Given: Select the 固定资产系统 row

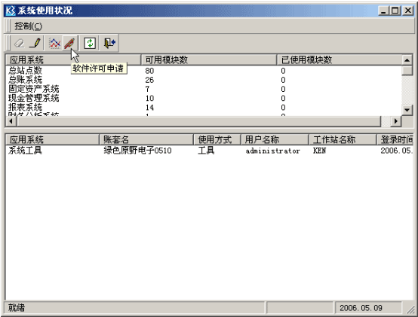Looking at the screenshot, I should [204, 89].
